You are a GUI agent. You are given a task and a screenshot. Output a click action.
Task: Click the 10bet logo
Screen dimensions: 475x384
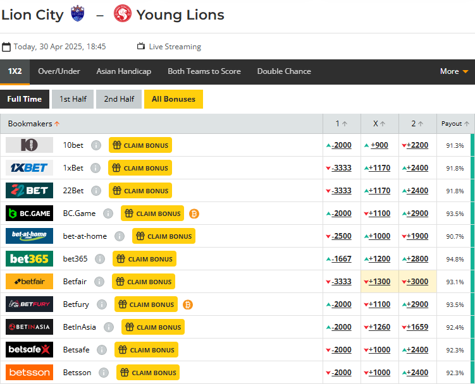click(29, 145)
